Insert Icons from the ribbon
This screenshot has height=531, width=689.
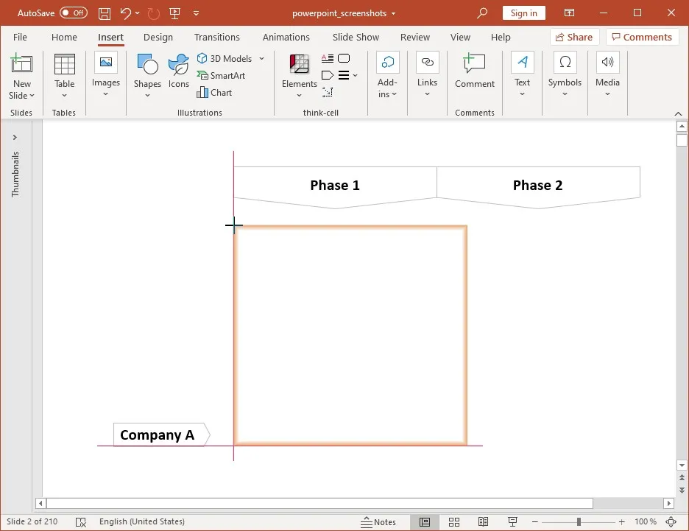tap(178, 74)
